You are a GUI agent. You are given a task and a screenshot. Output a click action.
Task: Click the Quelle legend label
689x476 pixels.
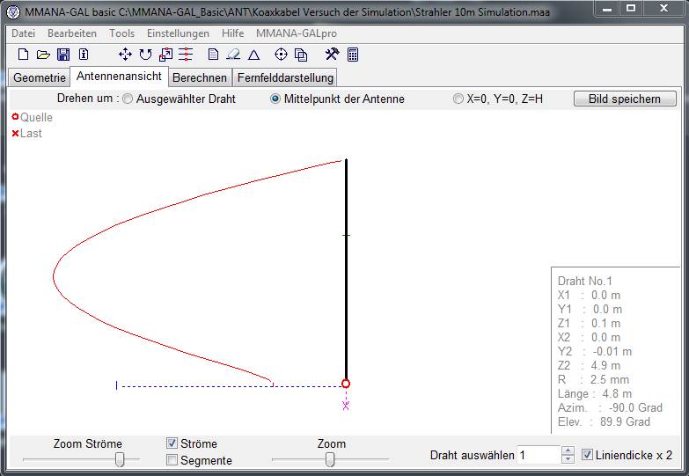pyautogui.click(x=36, y=117)
